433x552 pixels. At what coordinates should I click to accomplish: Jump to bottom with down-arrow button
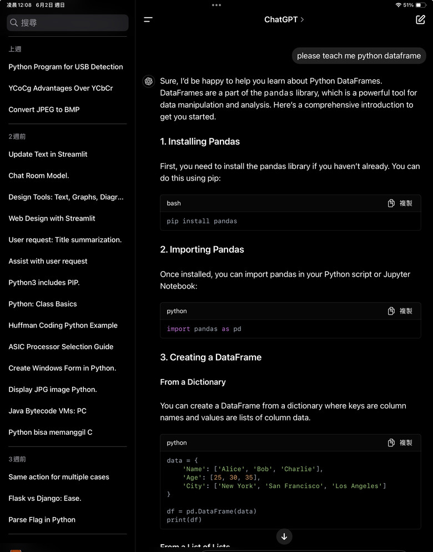[x=284, y=536]
